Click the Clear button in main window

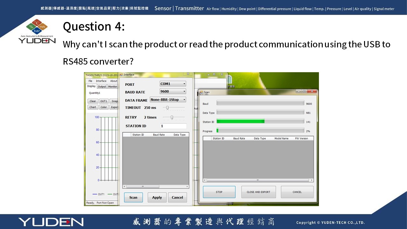pyautogui.click(x=93, y=101)
